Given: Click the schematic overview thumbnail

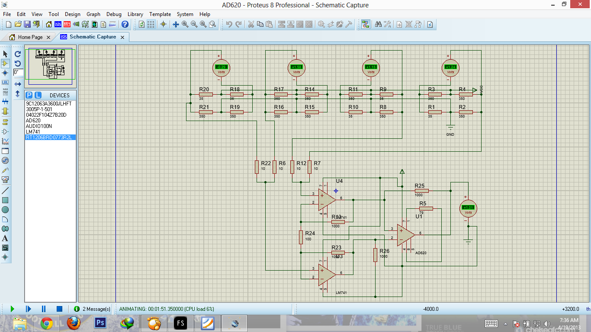Looking at the screenshot, I should [50, 66].
